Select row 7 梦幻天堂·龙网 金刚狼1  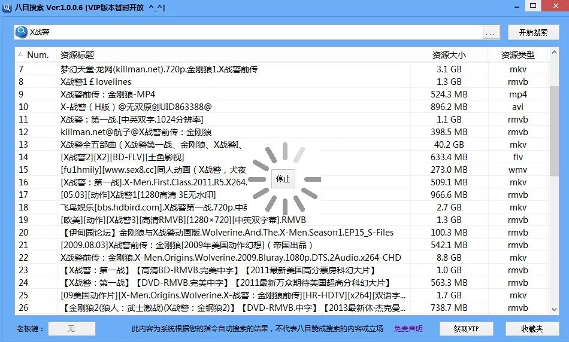click(x=282, y=69)
